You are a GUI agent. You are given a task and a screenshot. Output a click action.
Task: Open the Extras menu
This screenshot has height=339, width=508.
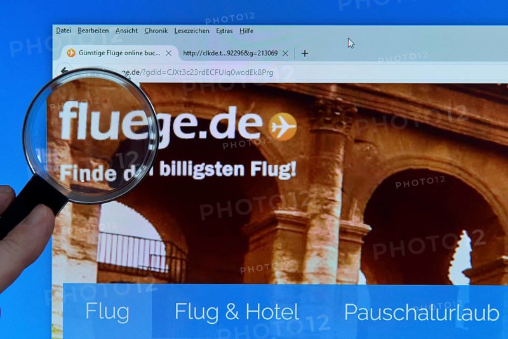(x=224, y=31)
